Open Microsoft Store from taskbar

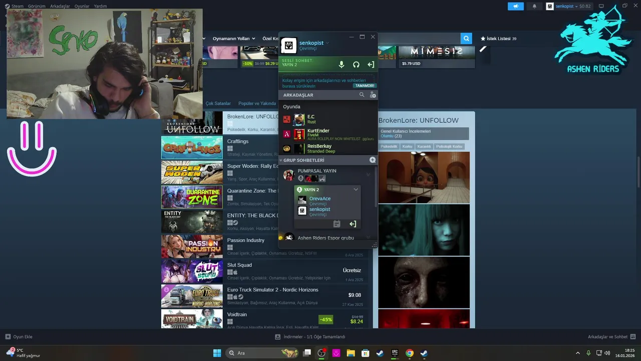coord(366,353)
